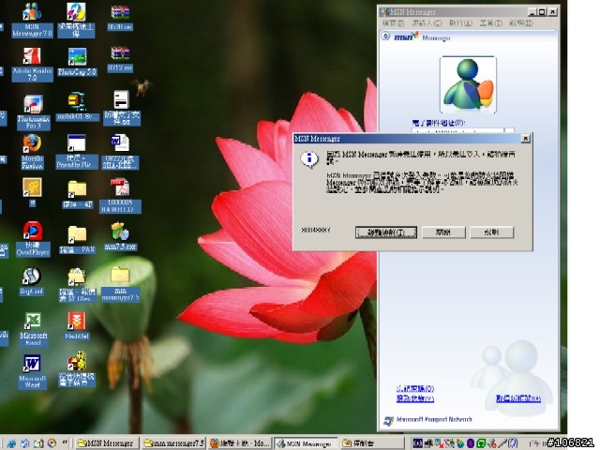The width and height of the screenshot is (600, 450).
Task: Open the notepad text file on desktop
Action: 121,108
